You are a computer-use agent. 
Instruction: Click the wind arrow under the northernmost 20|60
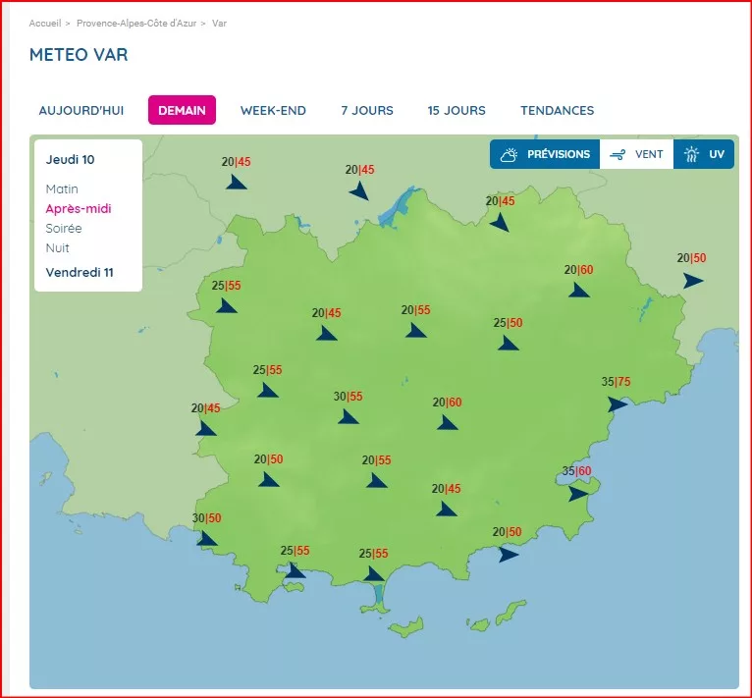click(579, 291)
